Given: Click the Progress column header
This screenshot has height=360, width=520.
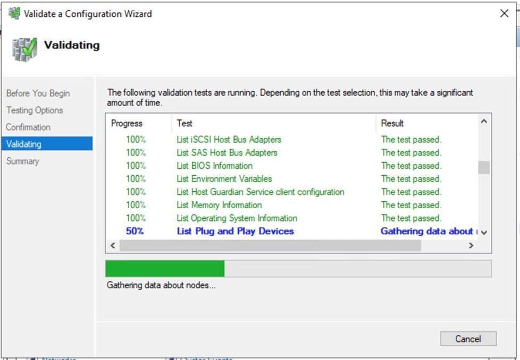Looking at the screenshot, I should pyautogui.click(x=127, y=123).
